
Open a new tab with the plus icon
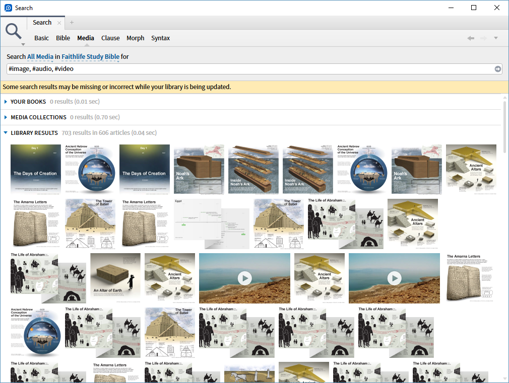(x=72, y=22)
